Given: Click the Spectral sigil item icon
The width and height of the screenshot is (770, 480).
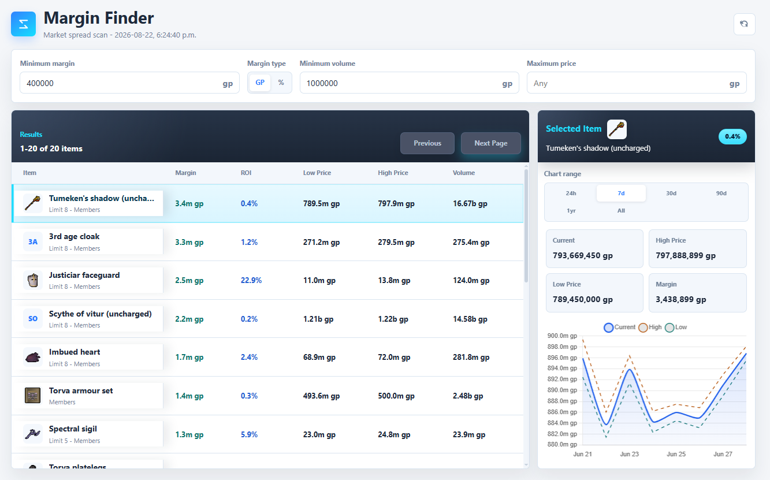Looking at the screenshot, I should click(32, 434).
